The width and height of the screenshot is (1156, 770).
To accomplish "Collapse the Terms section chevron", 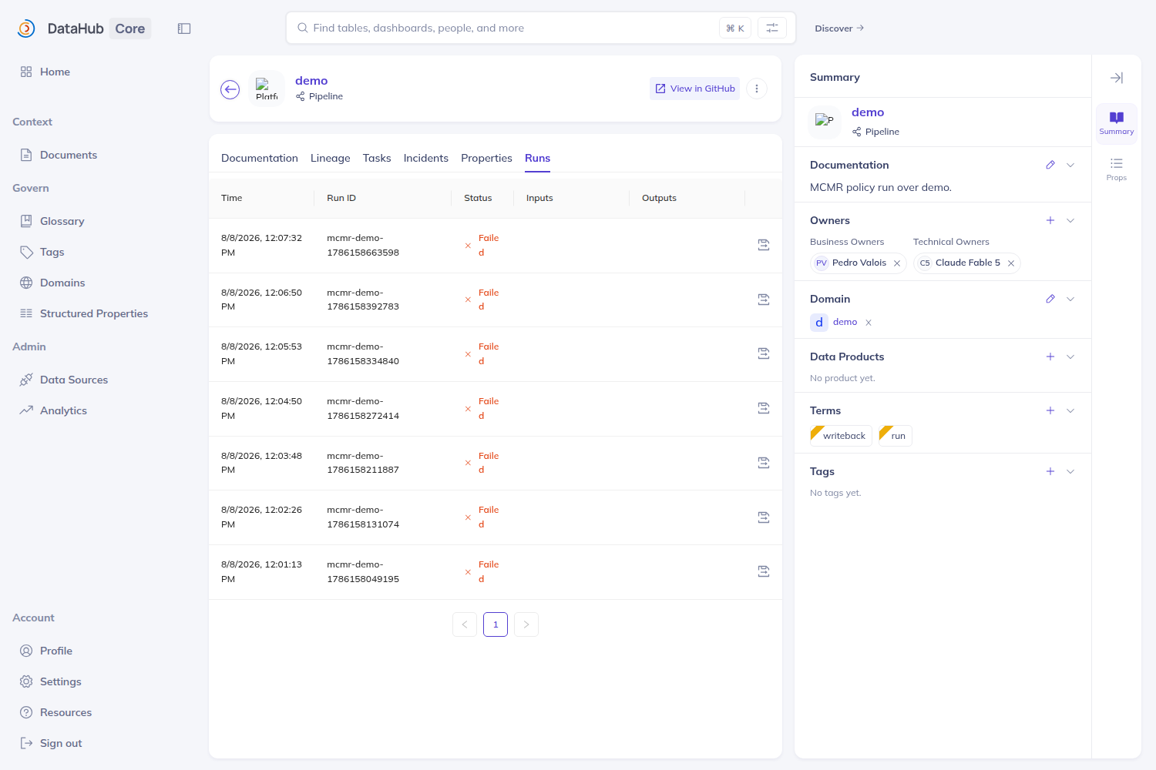I will [1070, 410].
